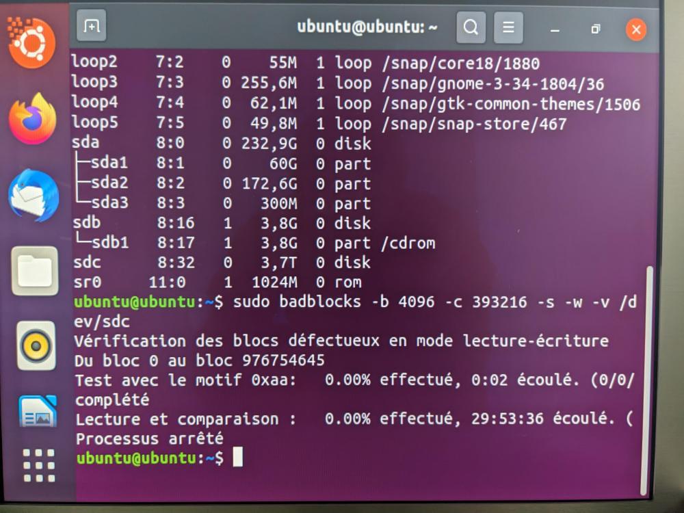Click the 'loop5' device name
The height and width of the screenshot is (513, 684).
tap(94, 122)
